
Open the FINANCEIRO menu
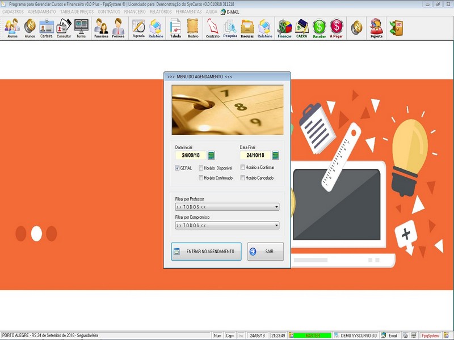[135, 12]
